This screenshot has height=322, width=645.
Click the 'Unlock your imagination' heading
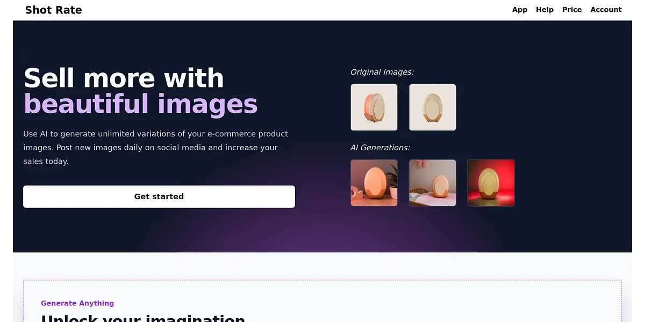(143, 318)
